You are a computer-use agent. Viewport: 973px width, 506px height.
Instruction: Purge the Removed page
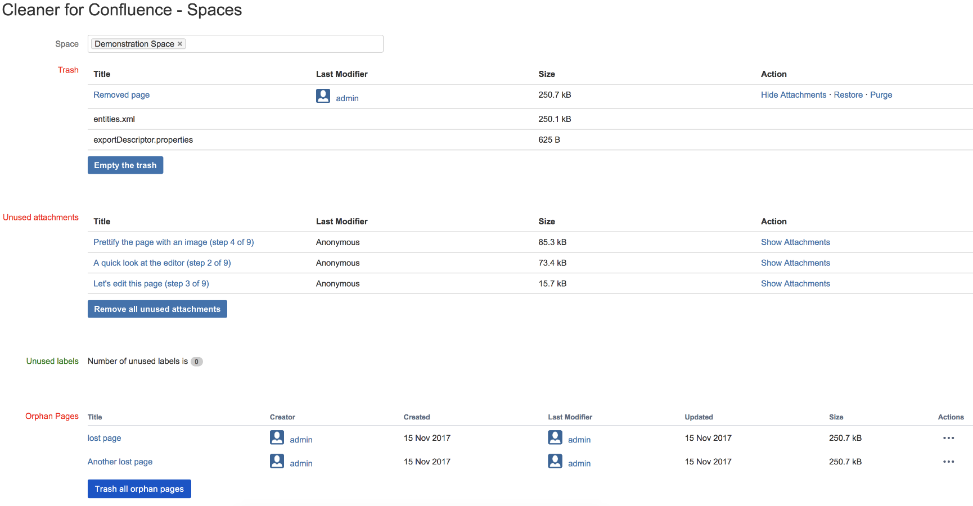pyautogui.click(x=881, y=95)
